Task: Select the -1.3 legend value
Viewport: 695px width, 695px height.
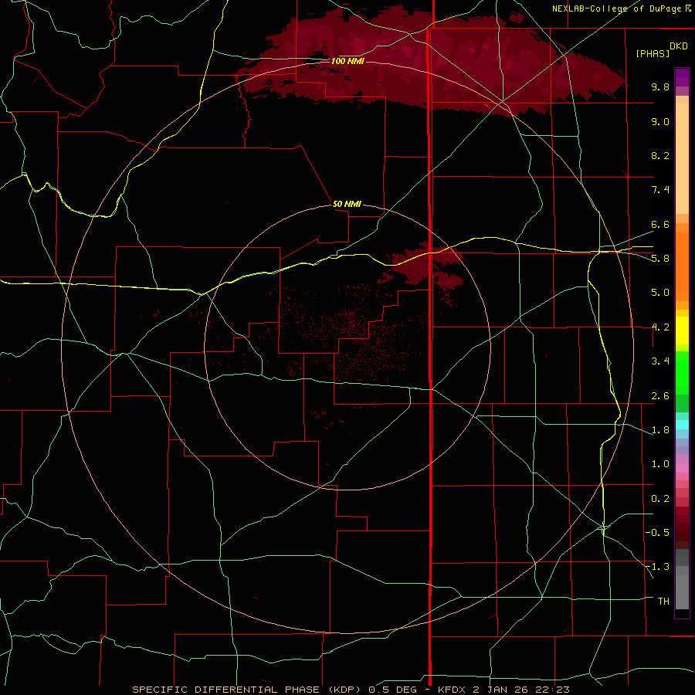Action: [x=657, y=567]
